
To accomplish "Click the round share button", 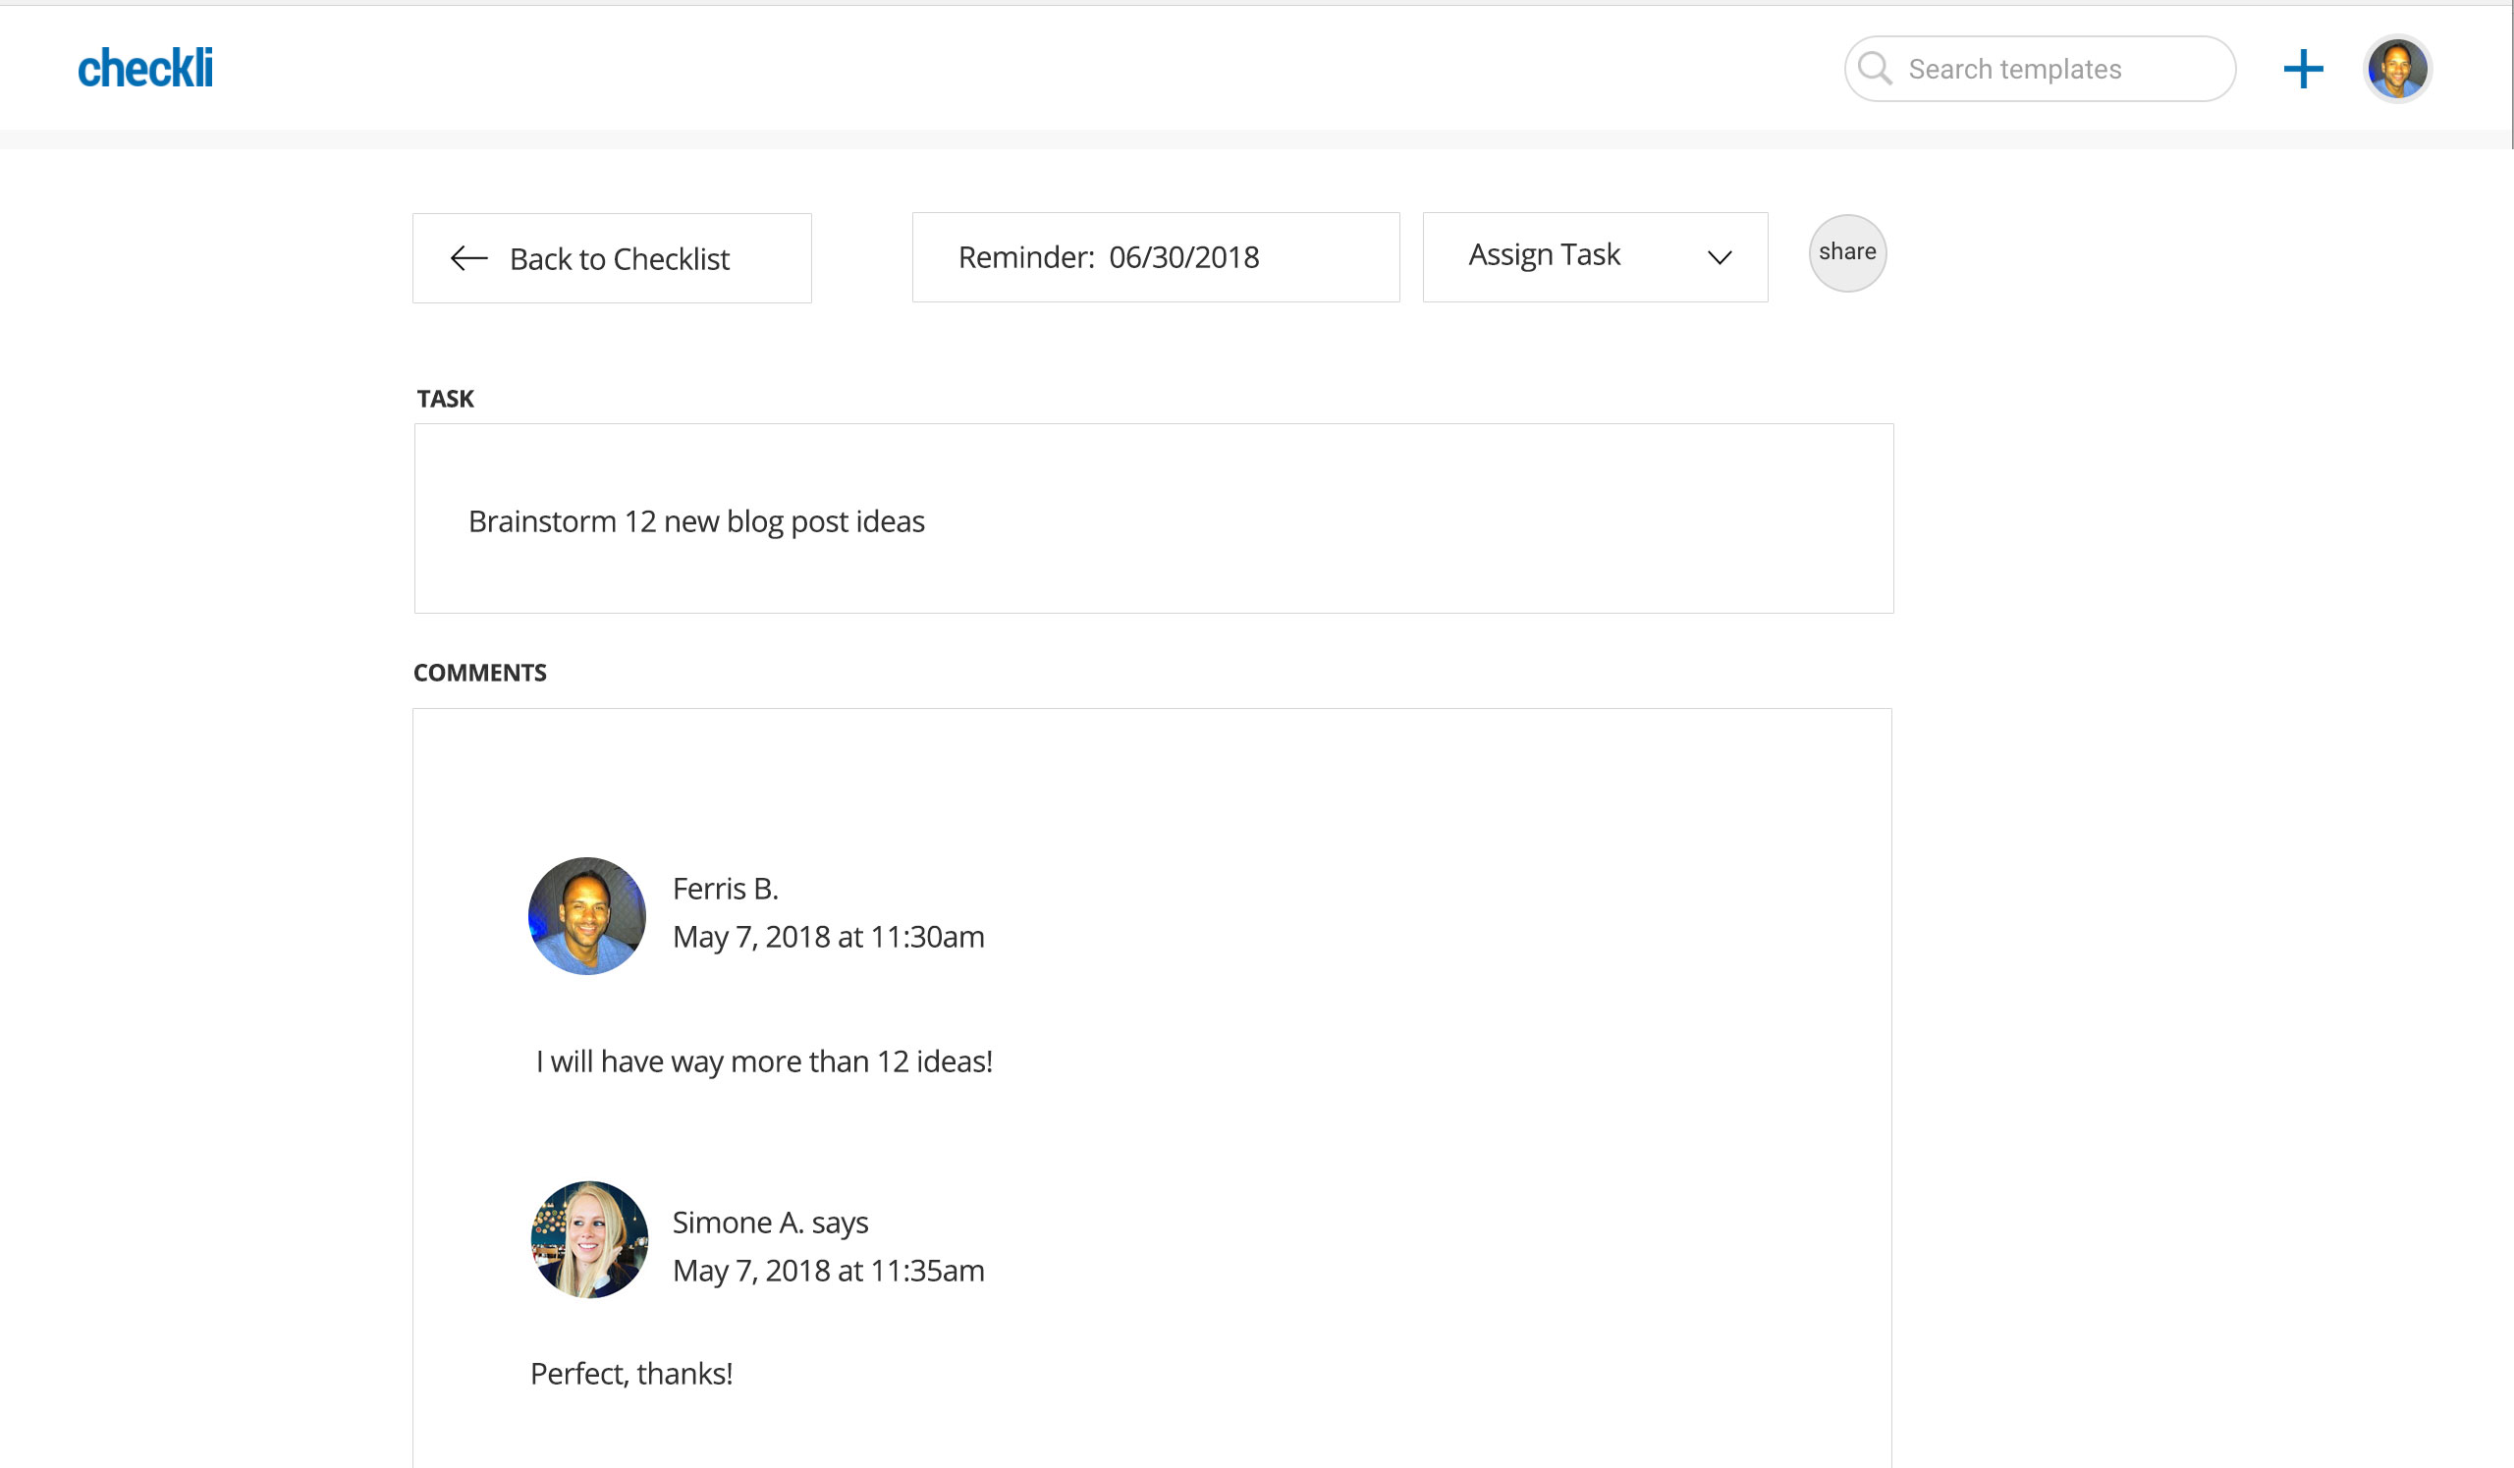I will [x=1846, y=253].
